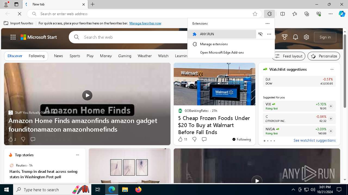Hide ANY.RUN extension from toolbar

coord(260,34)
